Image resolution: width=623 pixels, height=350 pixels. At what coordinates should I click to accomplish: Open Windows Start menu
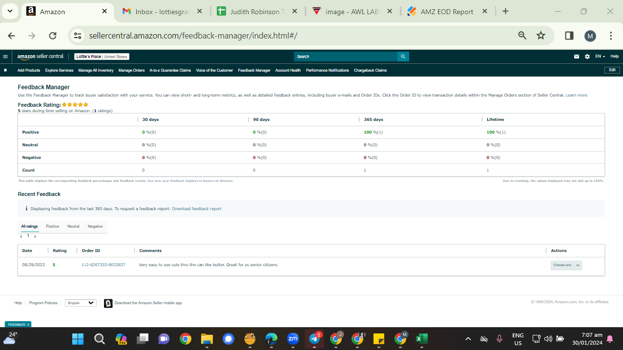point(78,339)
